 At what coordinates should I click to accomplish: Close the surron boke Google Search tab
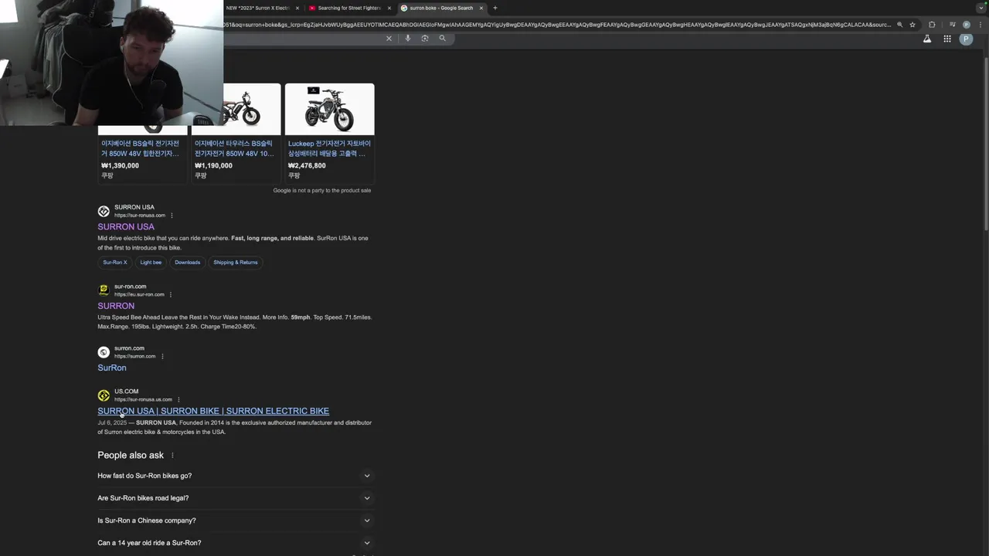(x=481, y=8)
